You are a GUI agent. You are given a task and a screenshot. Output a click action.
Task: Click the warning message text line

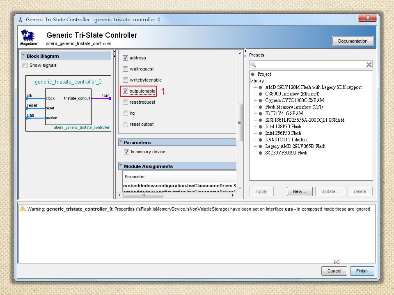tap(199, 209)
